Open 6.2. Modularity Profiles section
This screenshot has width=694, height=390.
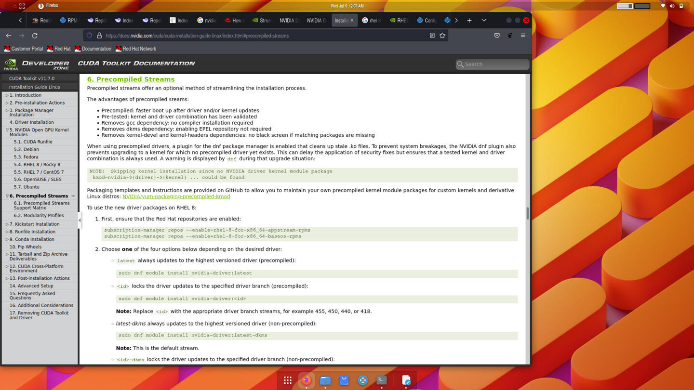point(39,215)
